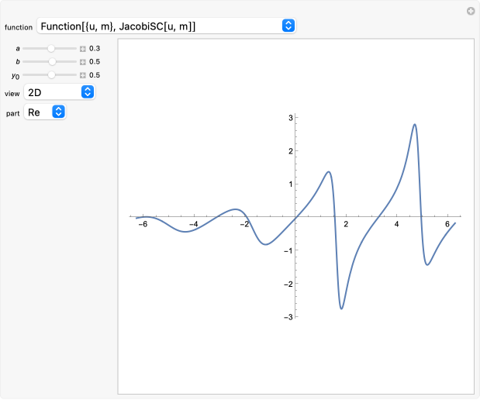Click the right end of the a slider track
The width and height of the screenshot is (480, 400).
[75, 48]
